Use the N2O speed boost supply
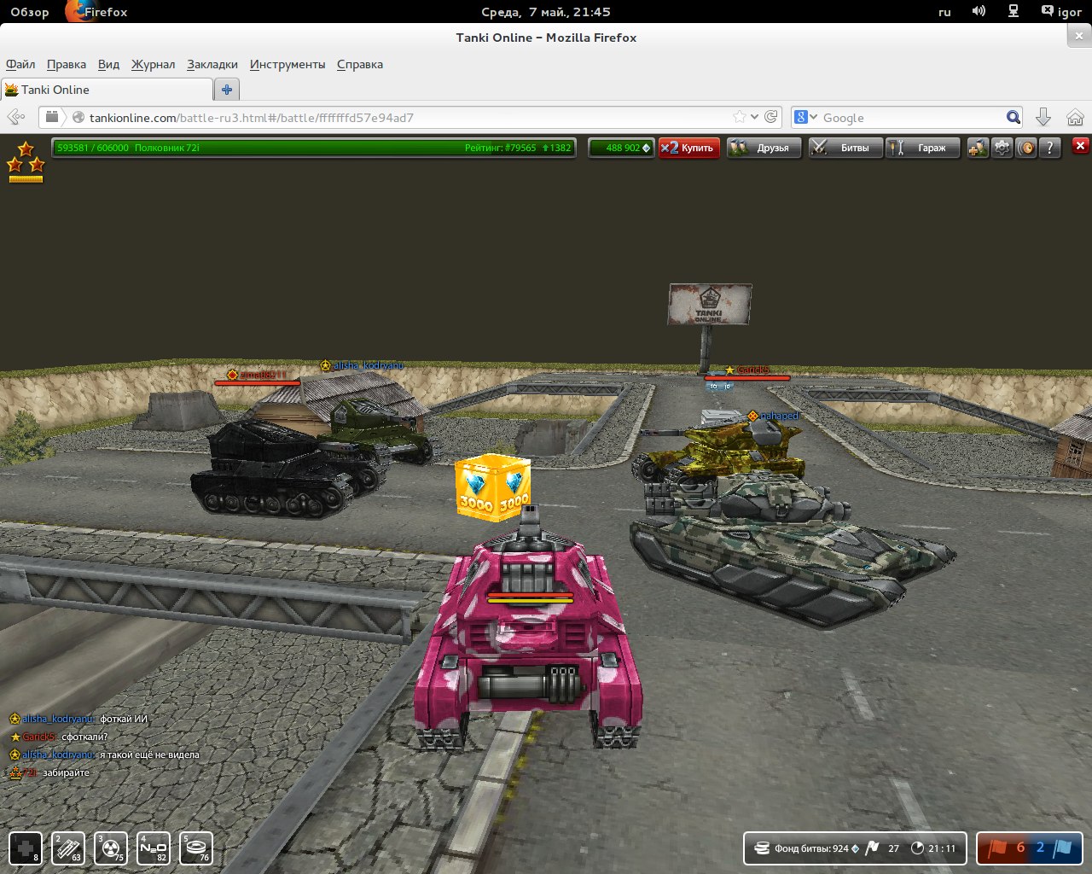Image resolution: width=1092 pixels, height=874 pixels. coord(154,848)
